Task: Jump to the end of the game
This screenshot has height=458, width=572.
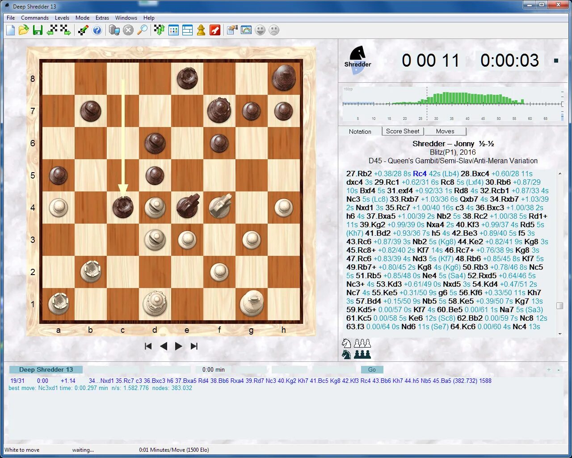Action: pos(194,346)
